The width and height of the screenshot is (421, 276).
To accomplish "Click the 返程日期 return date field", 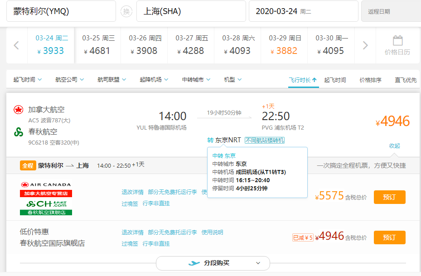I will (x=391, y=11).
